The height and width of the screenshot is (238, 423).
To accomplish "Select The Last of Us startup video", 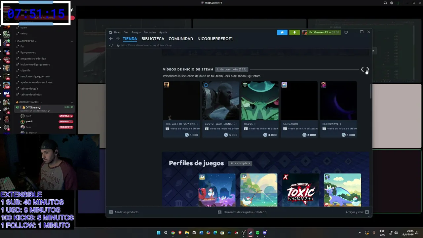I will (181, 109).
